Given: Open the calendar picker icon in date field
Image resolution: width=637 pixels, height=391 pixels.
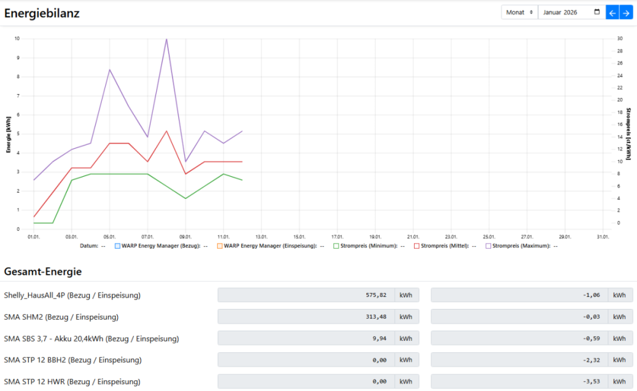Looking at the screenshot, I should click(596, 12).
